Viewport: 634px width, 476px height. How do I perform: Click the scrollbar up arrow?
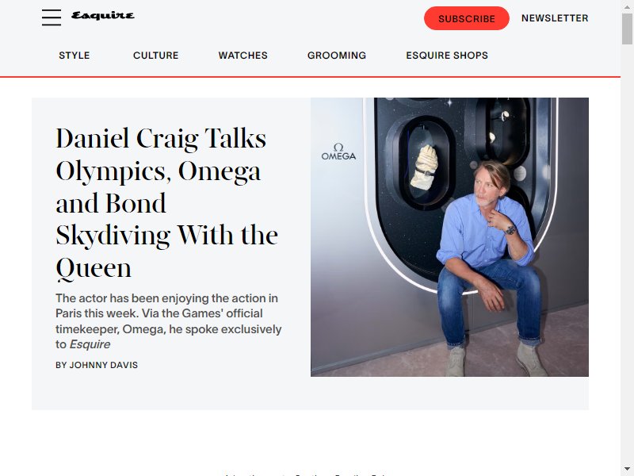coord(627,6)
